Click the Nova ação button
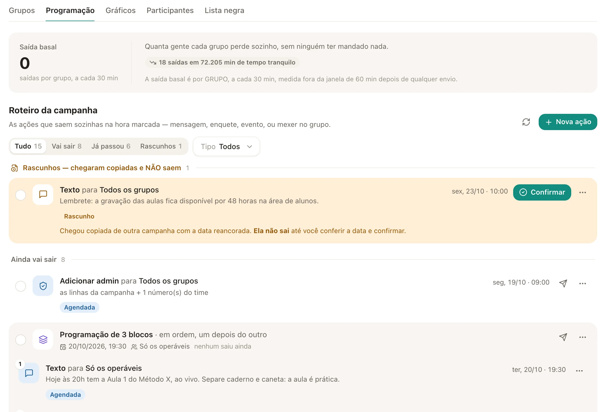Screen dimensions: 606x412 [568, 122]
